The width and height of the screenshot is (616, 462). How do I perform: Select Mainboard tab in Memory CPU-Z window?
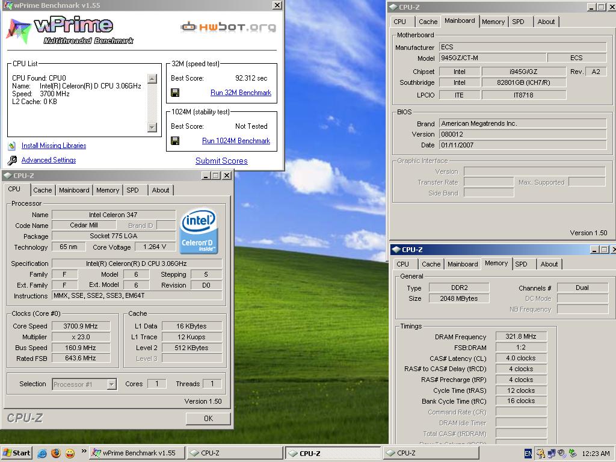(463, 265)
